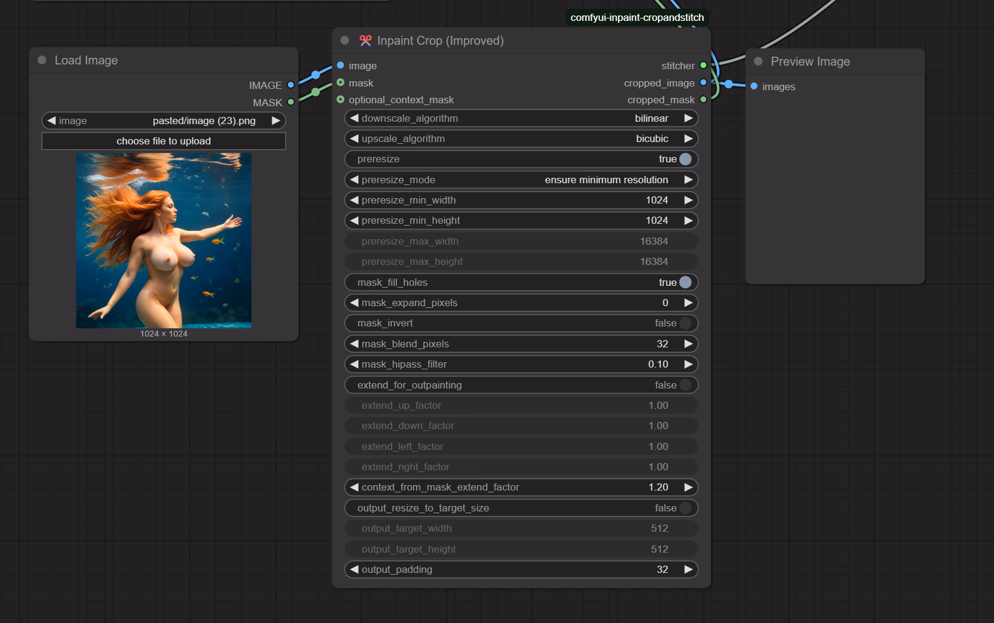Click the images input port on Preview Image
994x623 pixels.
pyautogui.click(x=754, y=87)
